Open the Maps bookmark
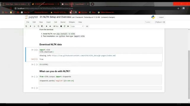 click(x=92, y=12)
